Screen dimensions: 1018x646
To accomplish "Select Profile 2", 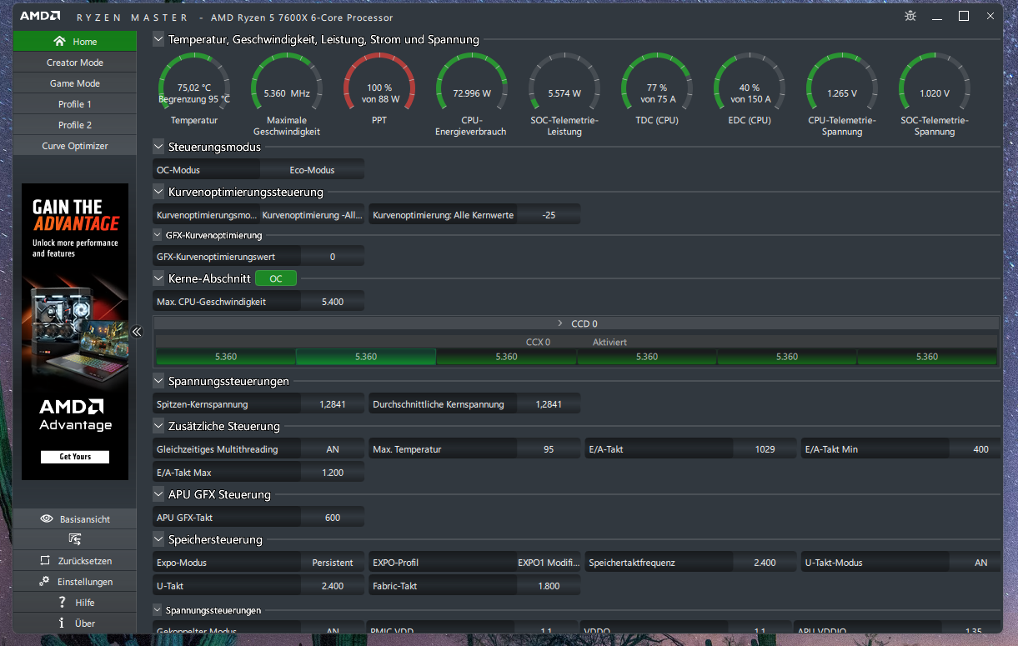I will (75, 125).
